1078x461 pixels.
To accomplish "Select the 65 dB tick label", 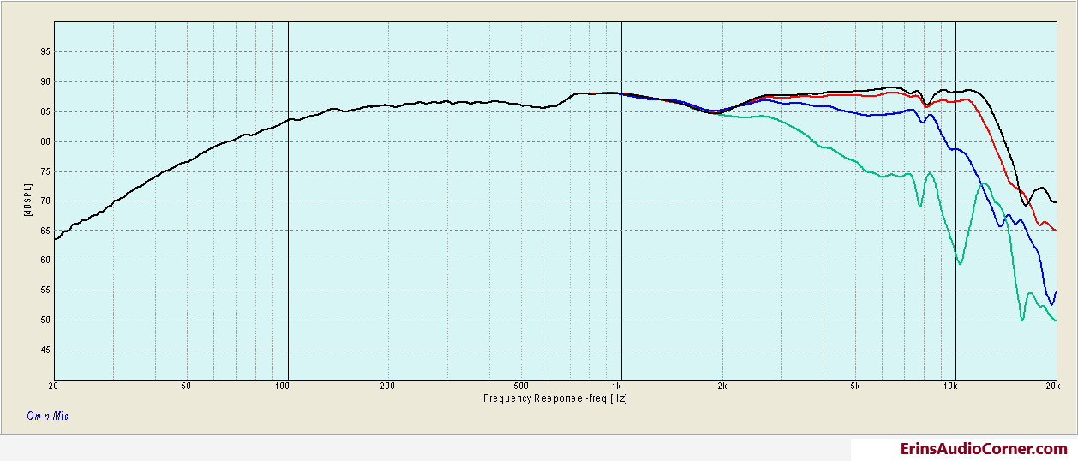I will click(x=45, y=231).
